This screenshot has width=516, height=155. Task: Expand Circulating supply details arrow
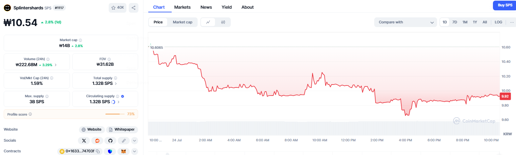118,102
